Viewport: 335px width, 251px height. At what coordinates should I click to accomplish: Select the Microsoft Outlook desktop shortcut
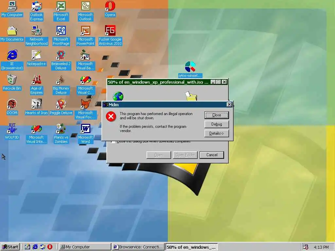[85, 11]
